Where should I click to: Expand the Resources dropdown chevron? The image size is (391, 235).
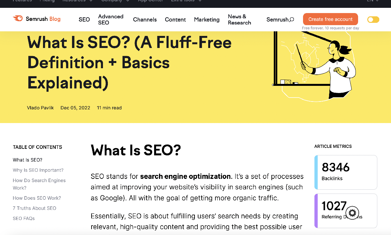[x=91, y=1]
